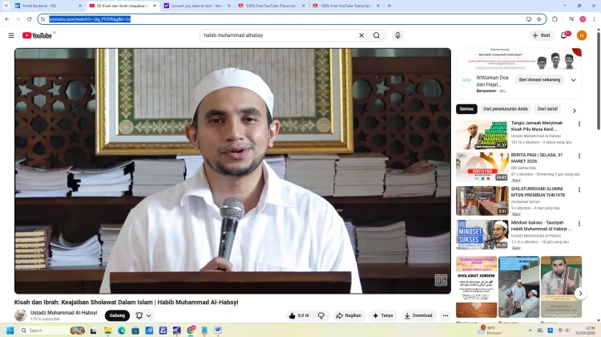Switch to first YouTube Transcript tab
Image resolution: width=601 pixels, height=337 pixels.
click(x=272, y=6)
